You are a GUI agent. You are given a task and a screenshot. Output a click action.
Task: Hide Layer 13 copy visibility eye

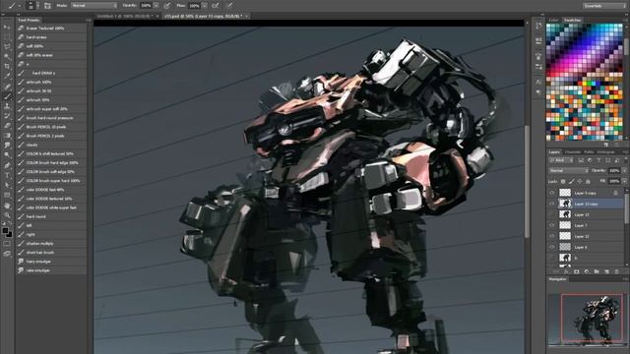[x=552, y=204]
